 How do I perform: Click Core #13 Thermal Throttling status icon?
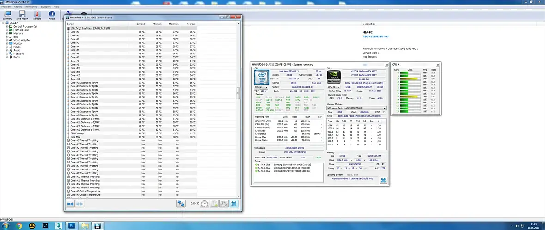coord(68,188)
